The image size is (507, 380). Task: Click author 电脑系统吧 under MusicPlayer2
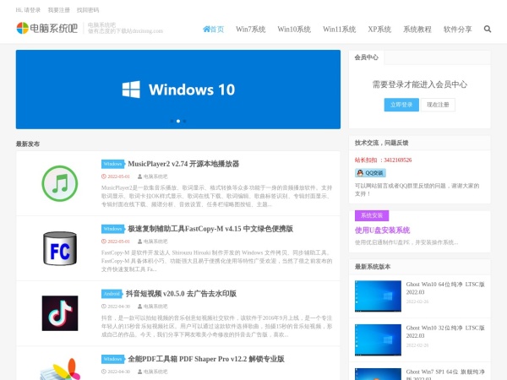pyautogui.click(x=155, y=176)
